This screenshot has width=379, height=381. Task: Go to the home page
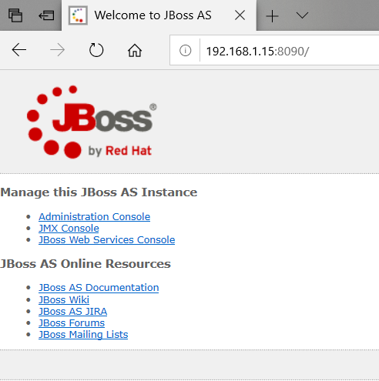135,50
